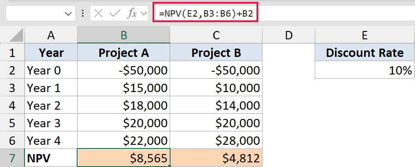
Task: Click the 'Project B' header cell
Action: [216, 53]
